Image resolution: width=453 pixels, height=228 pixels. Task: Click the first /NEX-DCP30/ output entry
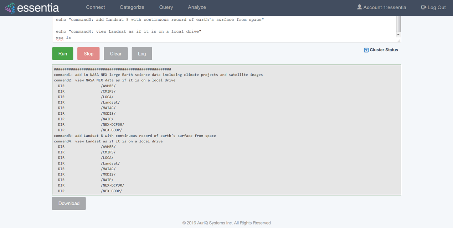point(112,125)
